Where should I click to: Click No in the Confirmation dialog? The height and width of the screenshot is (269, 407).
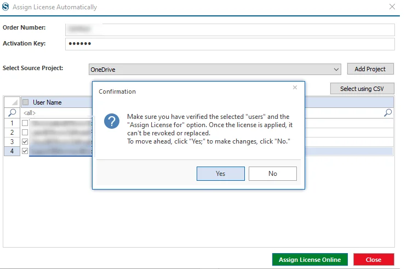click(273, 174)
